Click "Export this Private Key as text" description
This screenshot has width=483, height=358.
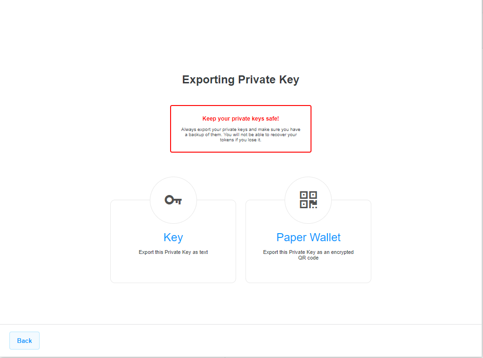(x=173, y=252)
